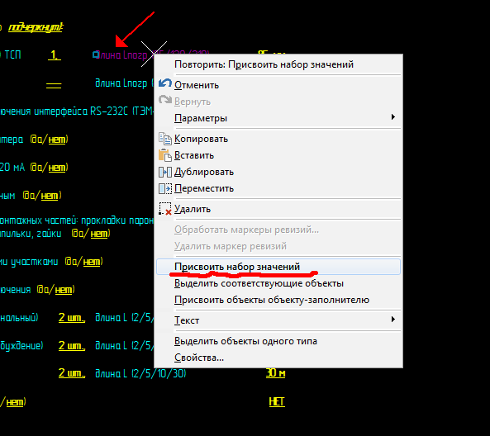This screenshot has width=490, height=436.
Task: Click the small blue selection grip marker
Action: coord(96,55)
